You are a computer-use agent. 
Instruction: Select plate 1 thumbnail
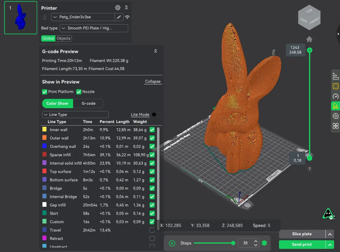[x=21, y=18]
